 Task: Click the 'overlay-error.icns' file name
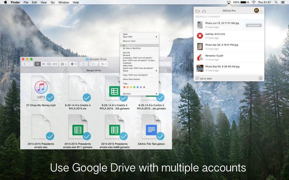215,34
